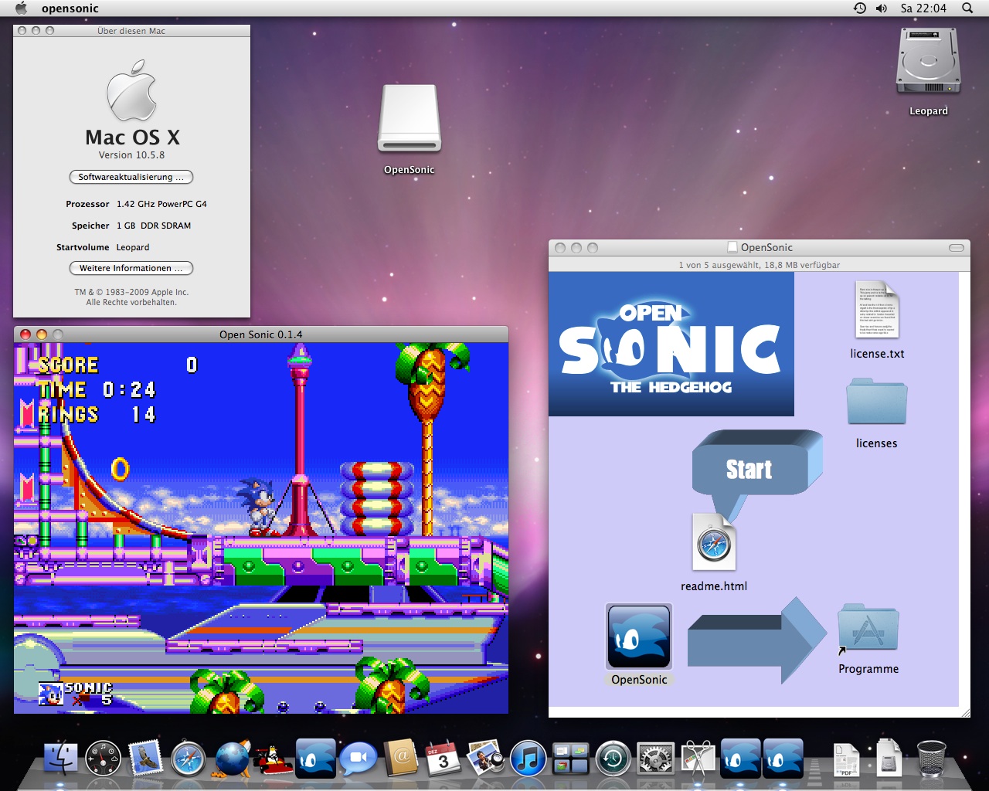Screen dimensions: 989x791
Task: Click OpenSonic Dock icon beside iChat
Action: pyautogui.click(x=315, y=759)
